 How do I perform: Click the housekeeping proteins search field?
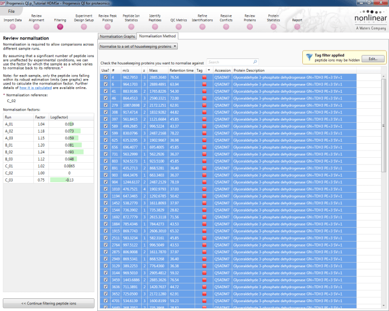pos(232,62)
